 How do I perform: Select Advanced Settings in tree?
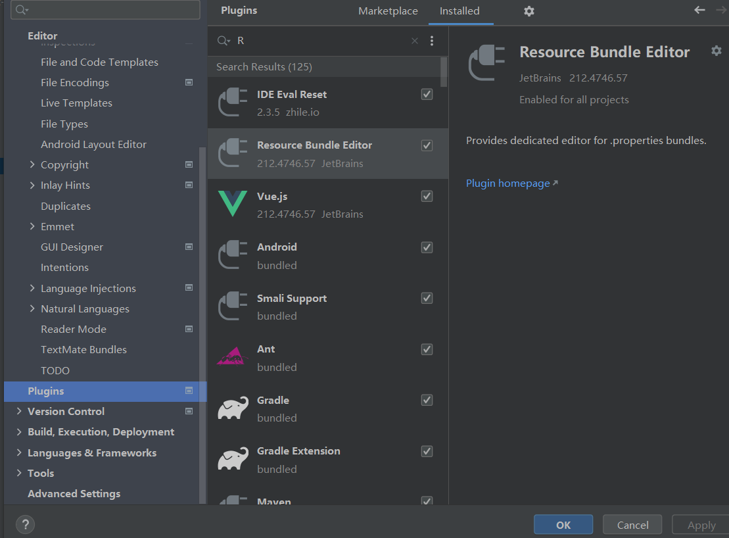(74, 493)
